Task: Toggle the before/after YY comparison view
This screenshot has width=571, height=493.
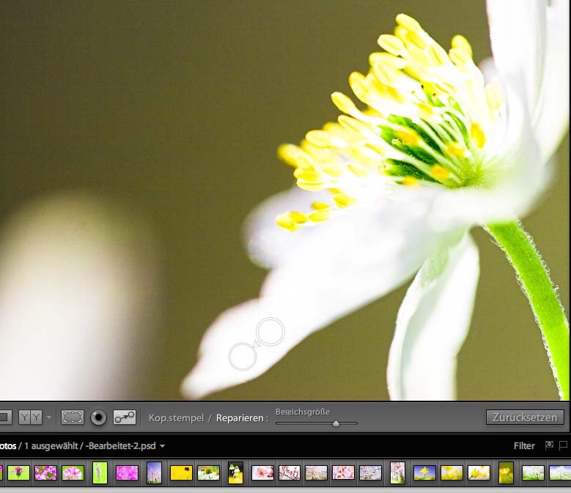Action: pos(31,418)
